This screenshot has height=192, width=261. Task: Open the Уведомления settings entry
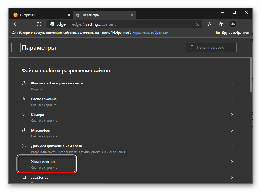43,162
